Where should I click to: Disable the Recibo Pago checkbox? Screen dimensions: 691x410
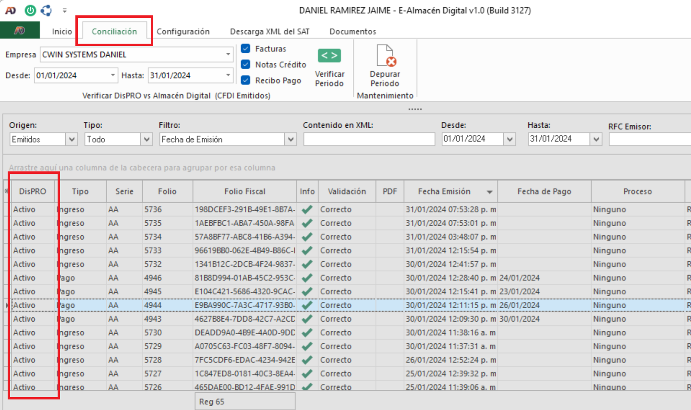coord(246,80)
